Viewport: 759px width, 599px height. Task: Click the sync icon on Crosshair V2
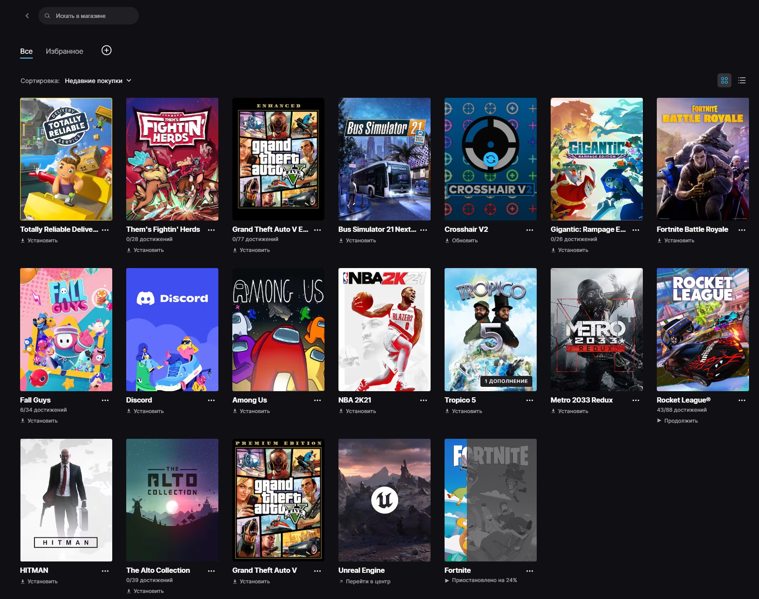490,159
